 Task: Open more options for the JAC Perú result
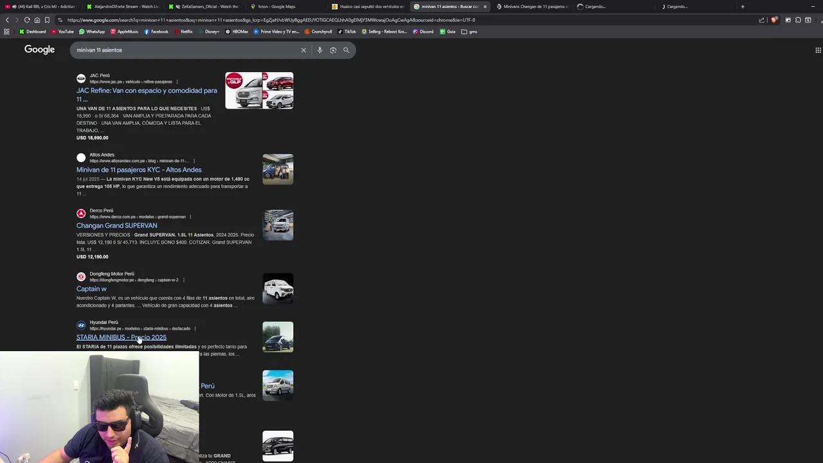tap(177, 82)
